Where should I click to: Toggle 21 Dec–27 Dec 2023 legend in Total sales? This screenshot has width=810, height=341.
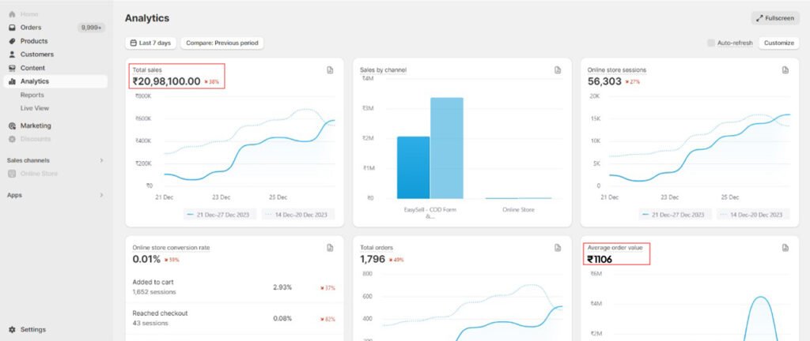click(221, 214)
